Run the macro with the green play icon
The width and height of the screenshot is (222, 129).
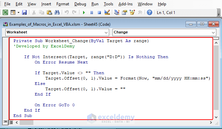pos(84,13)
